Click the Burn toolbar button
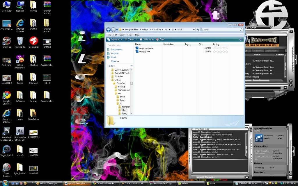 click(160, 39)
